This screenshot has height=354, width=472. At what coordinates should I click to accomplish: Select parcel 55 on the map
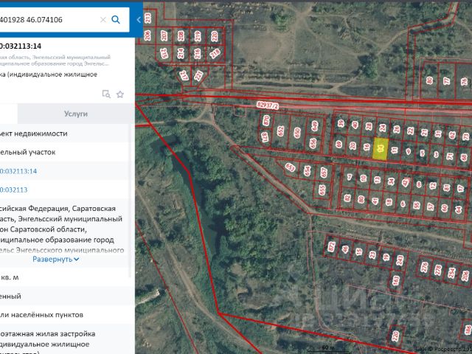(x=417, y=205)
